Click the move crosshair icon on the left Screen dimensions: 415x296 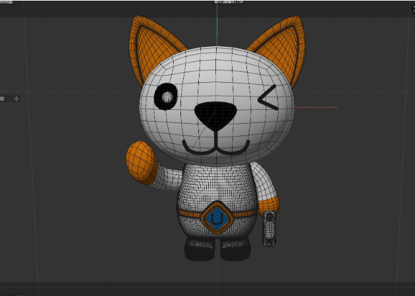16,99
